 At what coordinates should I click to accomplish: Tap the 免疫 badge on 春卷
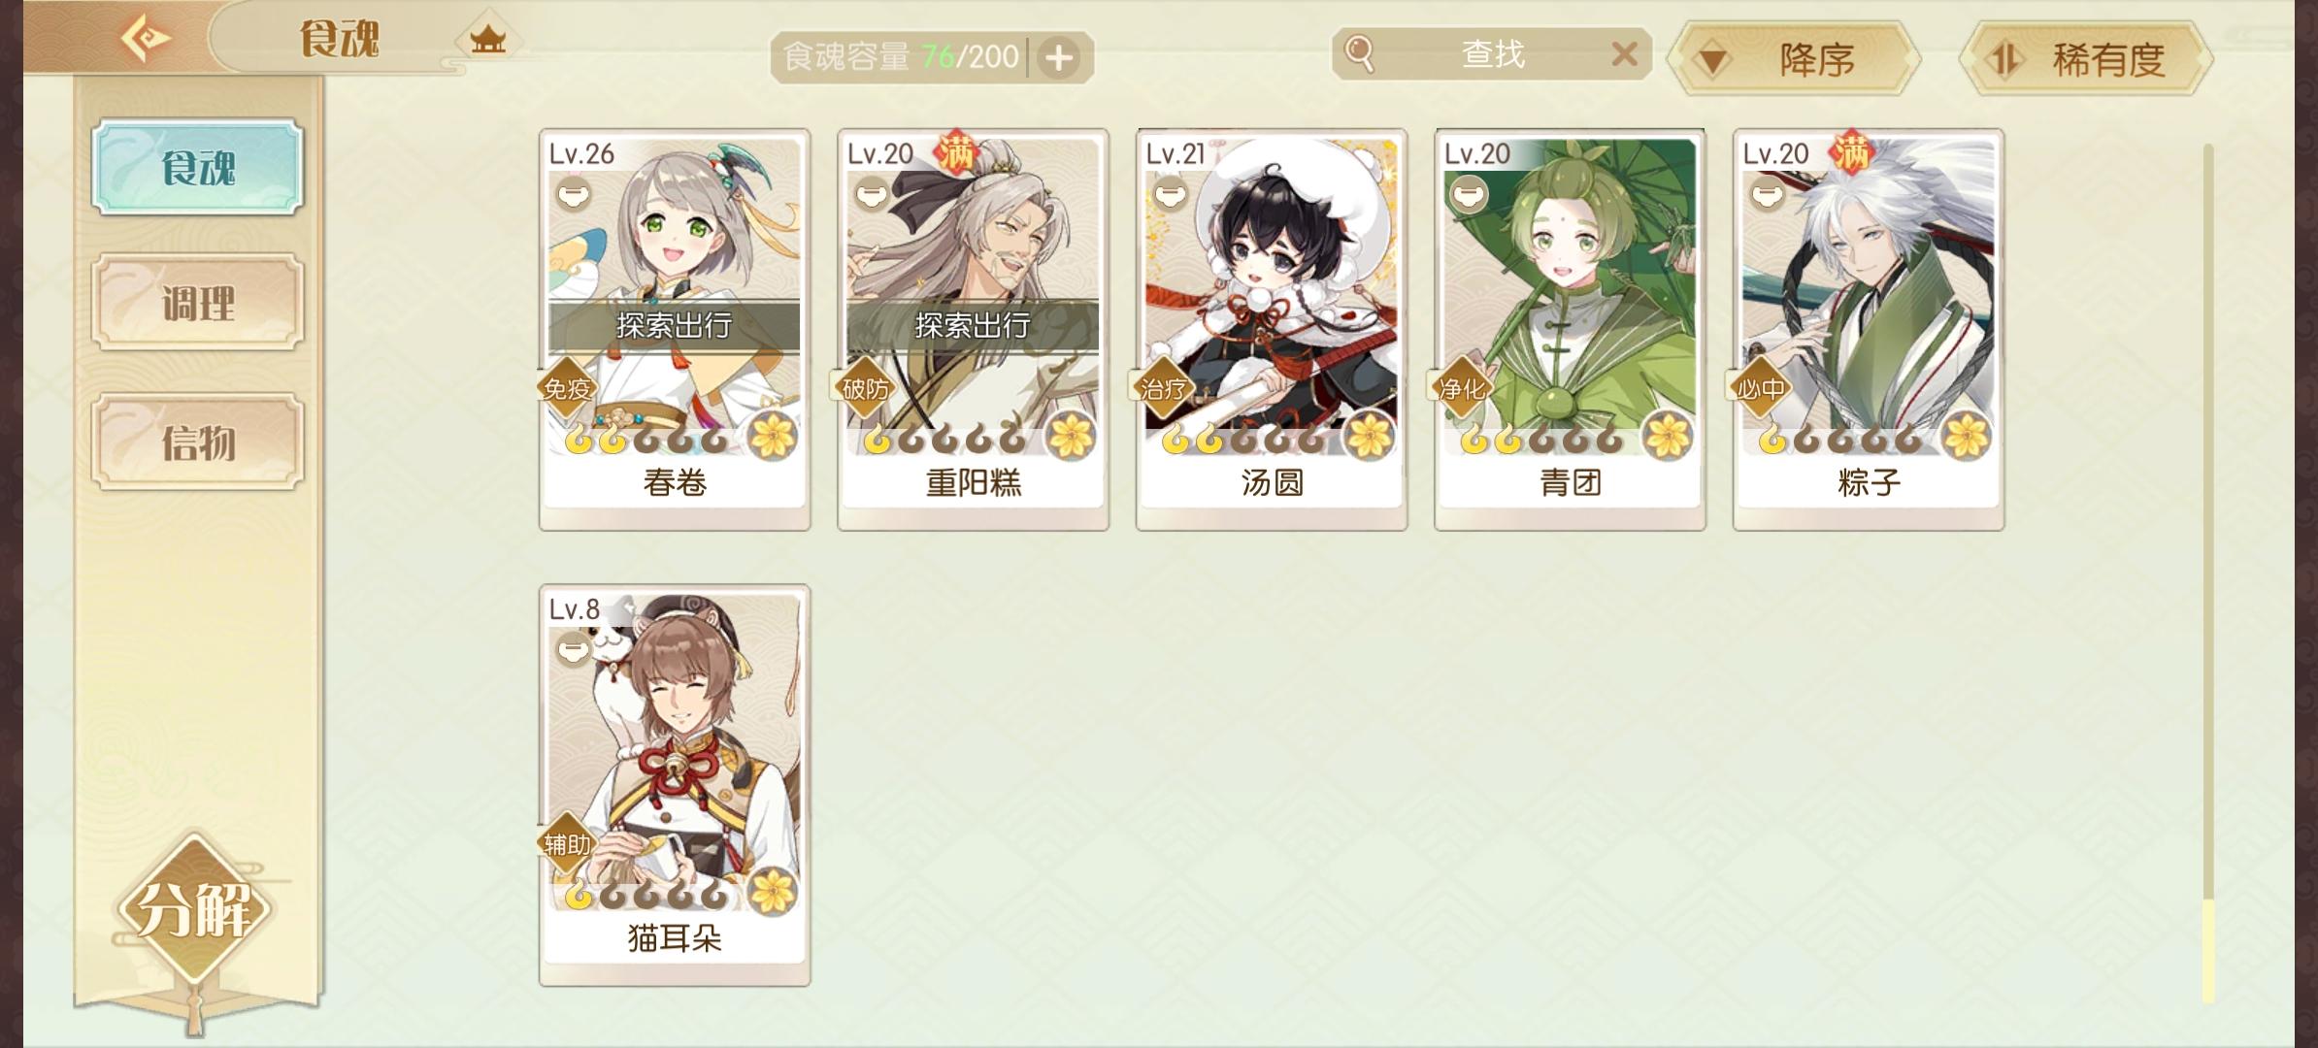point(566,389)
